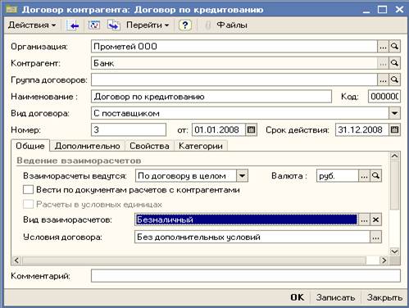Open the calendar for the от date
This screenshot has width=409, height=308.
click(251, 129)
